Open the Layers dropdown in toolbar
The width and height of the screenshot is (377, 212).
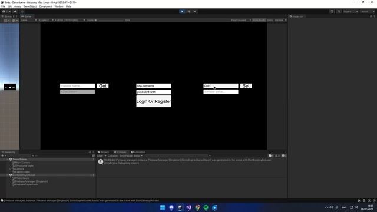tap(350, 12)
